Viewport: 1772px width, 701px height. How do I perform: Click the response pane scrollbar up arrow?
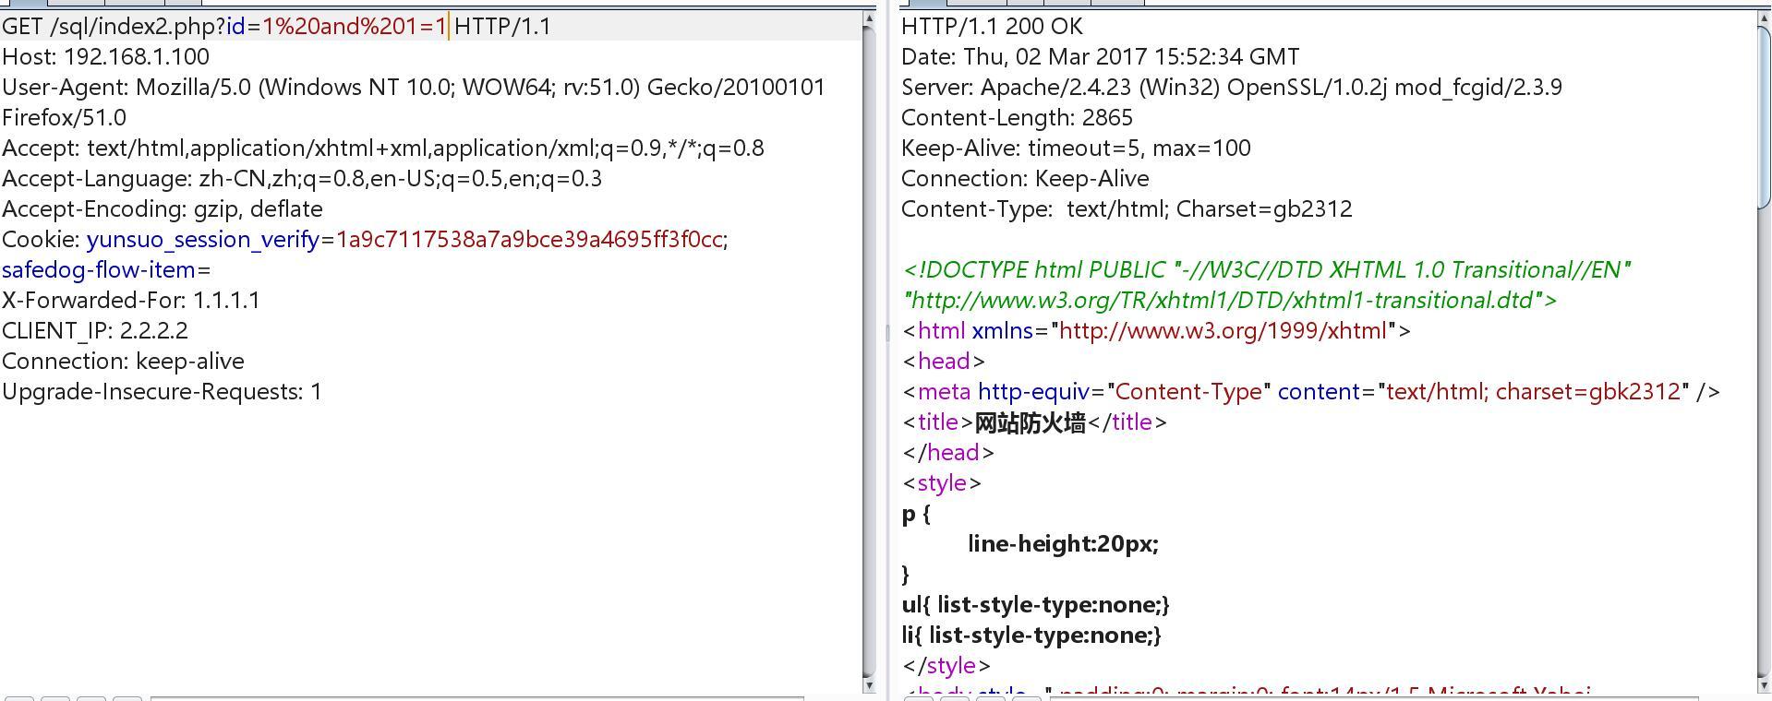point(1765,19)
